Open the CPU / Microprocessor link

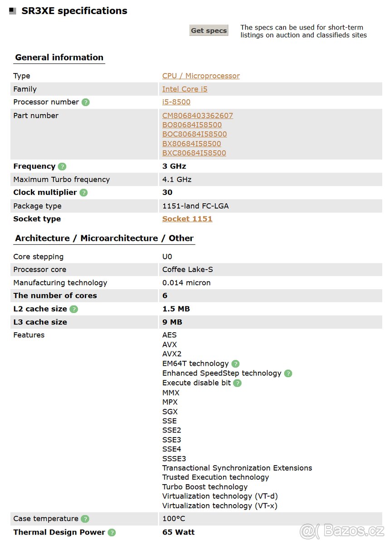[201, 76]
